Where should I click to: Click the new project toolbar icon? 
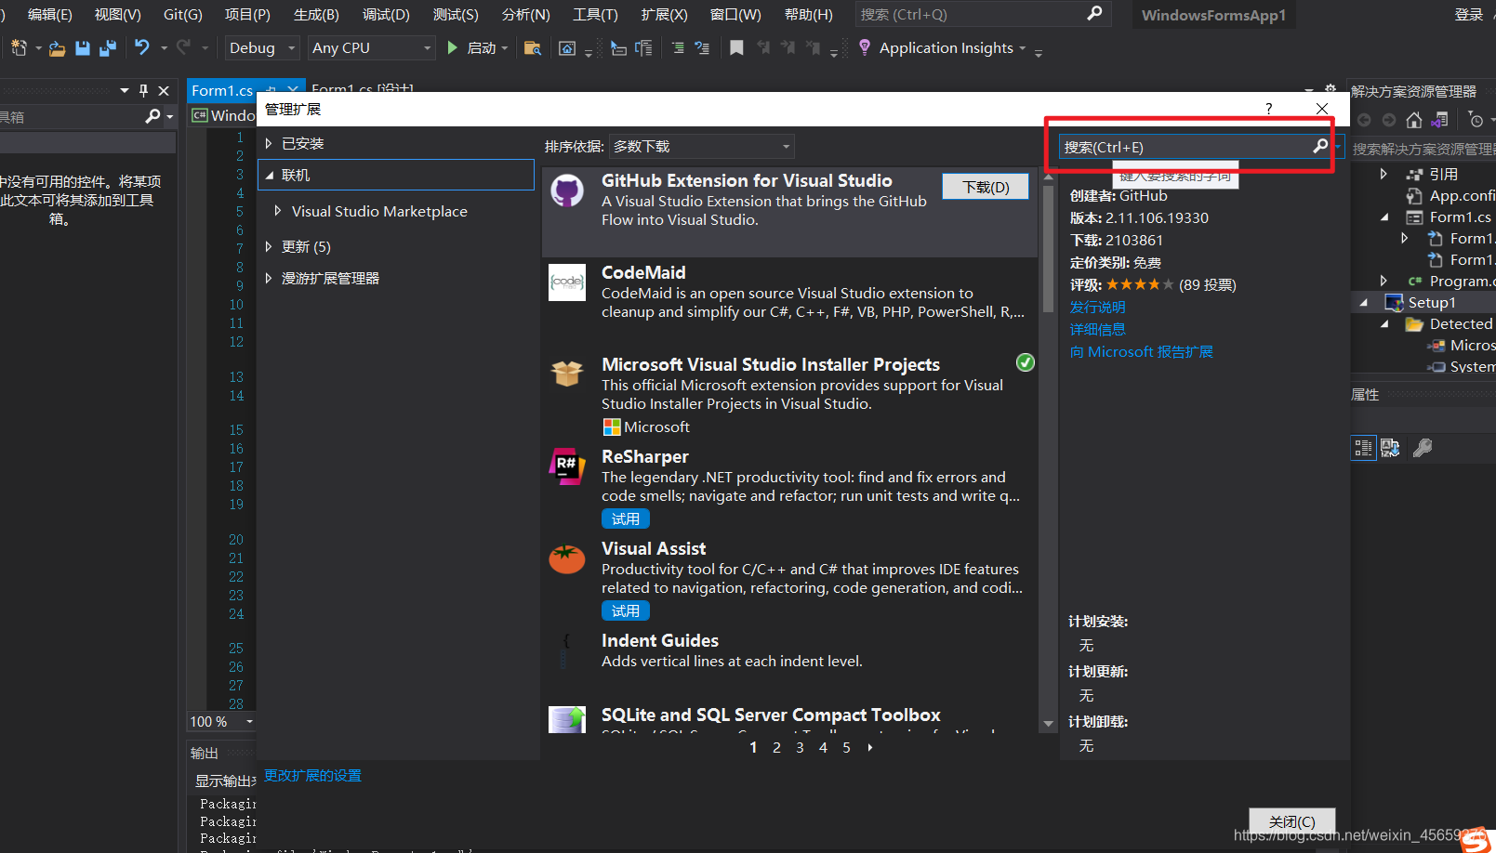pos(19,47)
